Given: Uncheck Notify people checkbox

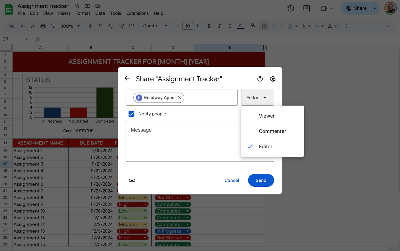Looking at the screenshot, I should [131, 114].
